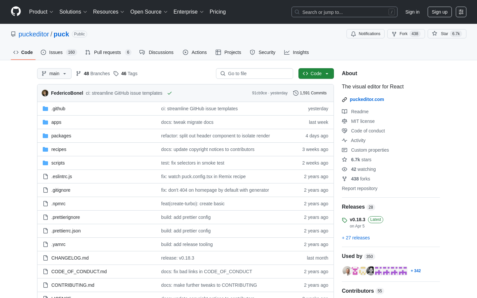Click the CHANGELOG.md file icon
This screenshot has width=477, height=298.
(45, 258)
